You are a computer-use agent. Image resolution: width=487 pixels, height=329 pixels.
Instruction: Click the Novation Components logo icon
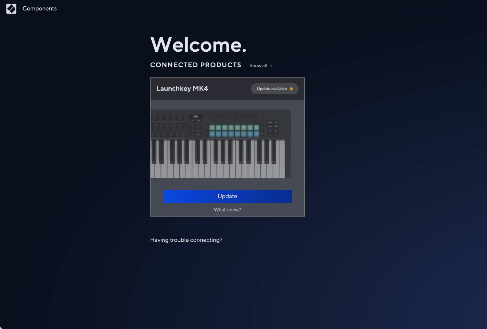(11, 9)
